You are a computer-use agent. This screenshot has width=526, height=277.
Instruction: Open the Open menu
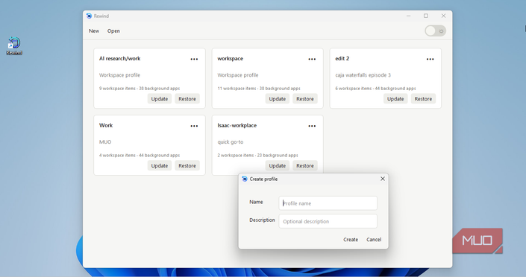point(113,31)
